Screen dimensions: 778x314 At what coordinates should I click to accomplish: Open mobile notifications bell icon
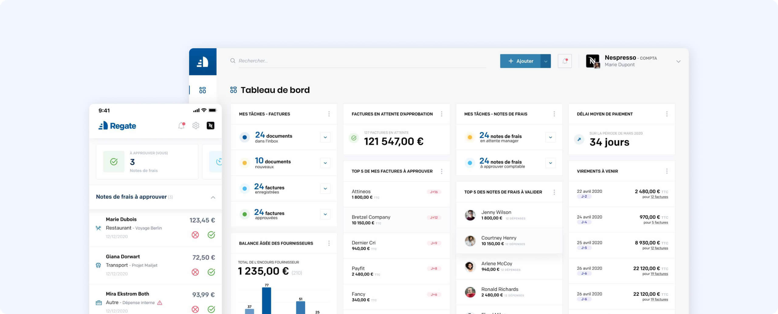tap(181, 125)
